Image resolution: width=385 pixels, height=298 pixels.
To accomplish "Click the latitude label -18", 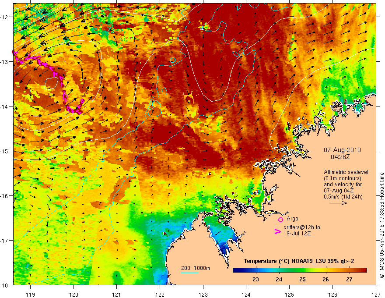I will pos(4,285).
